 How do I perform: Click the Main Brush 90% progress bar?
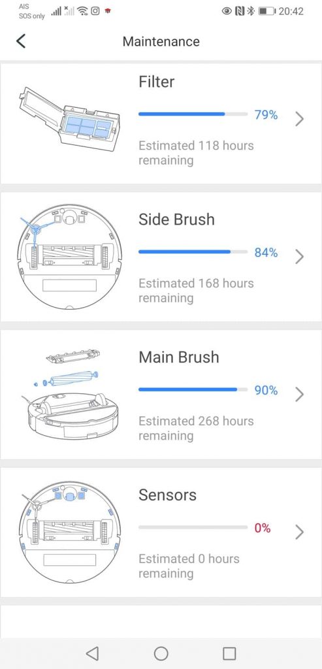193,389
